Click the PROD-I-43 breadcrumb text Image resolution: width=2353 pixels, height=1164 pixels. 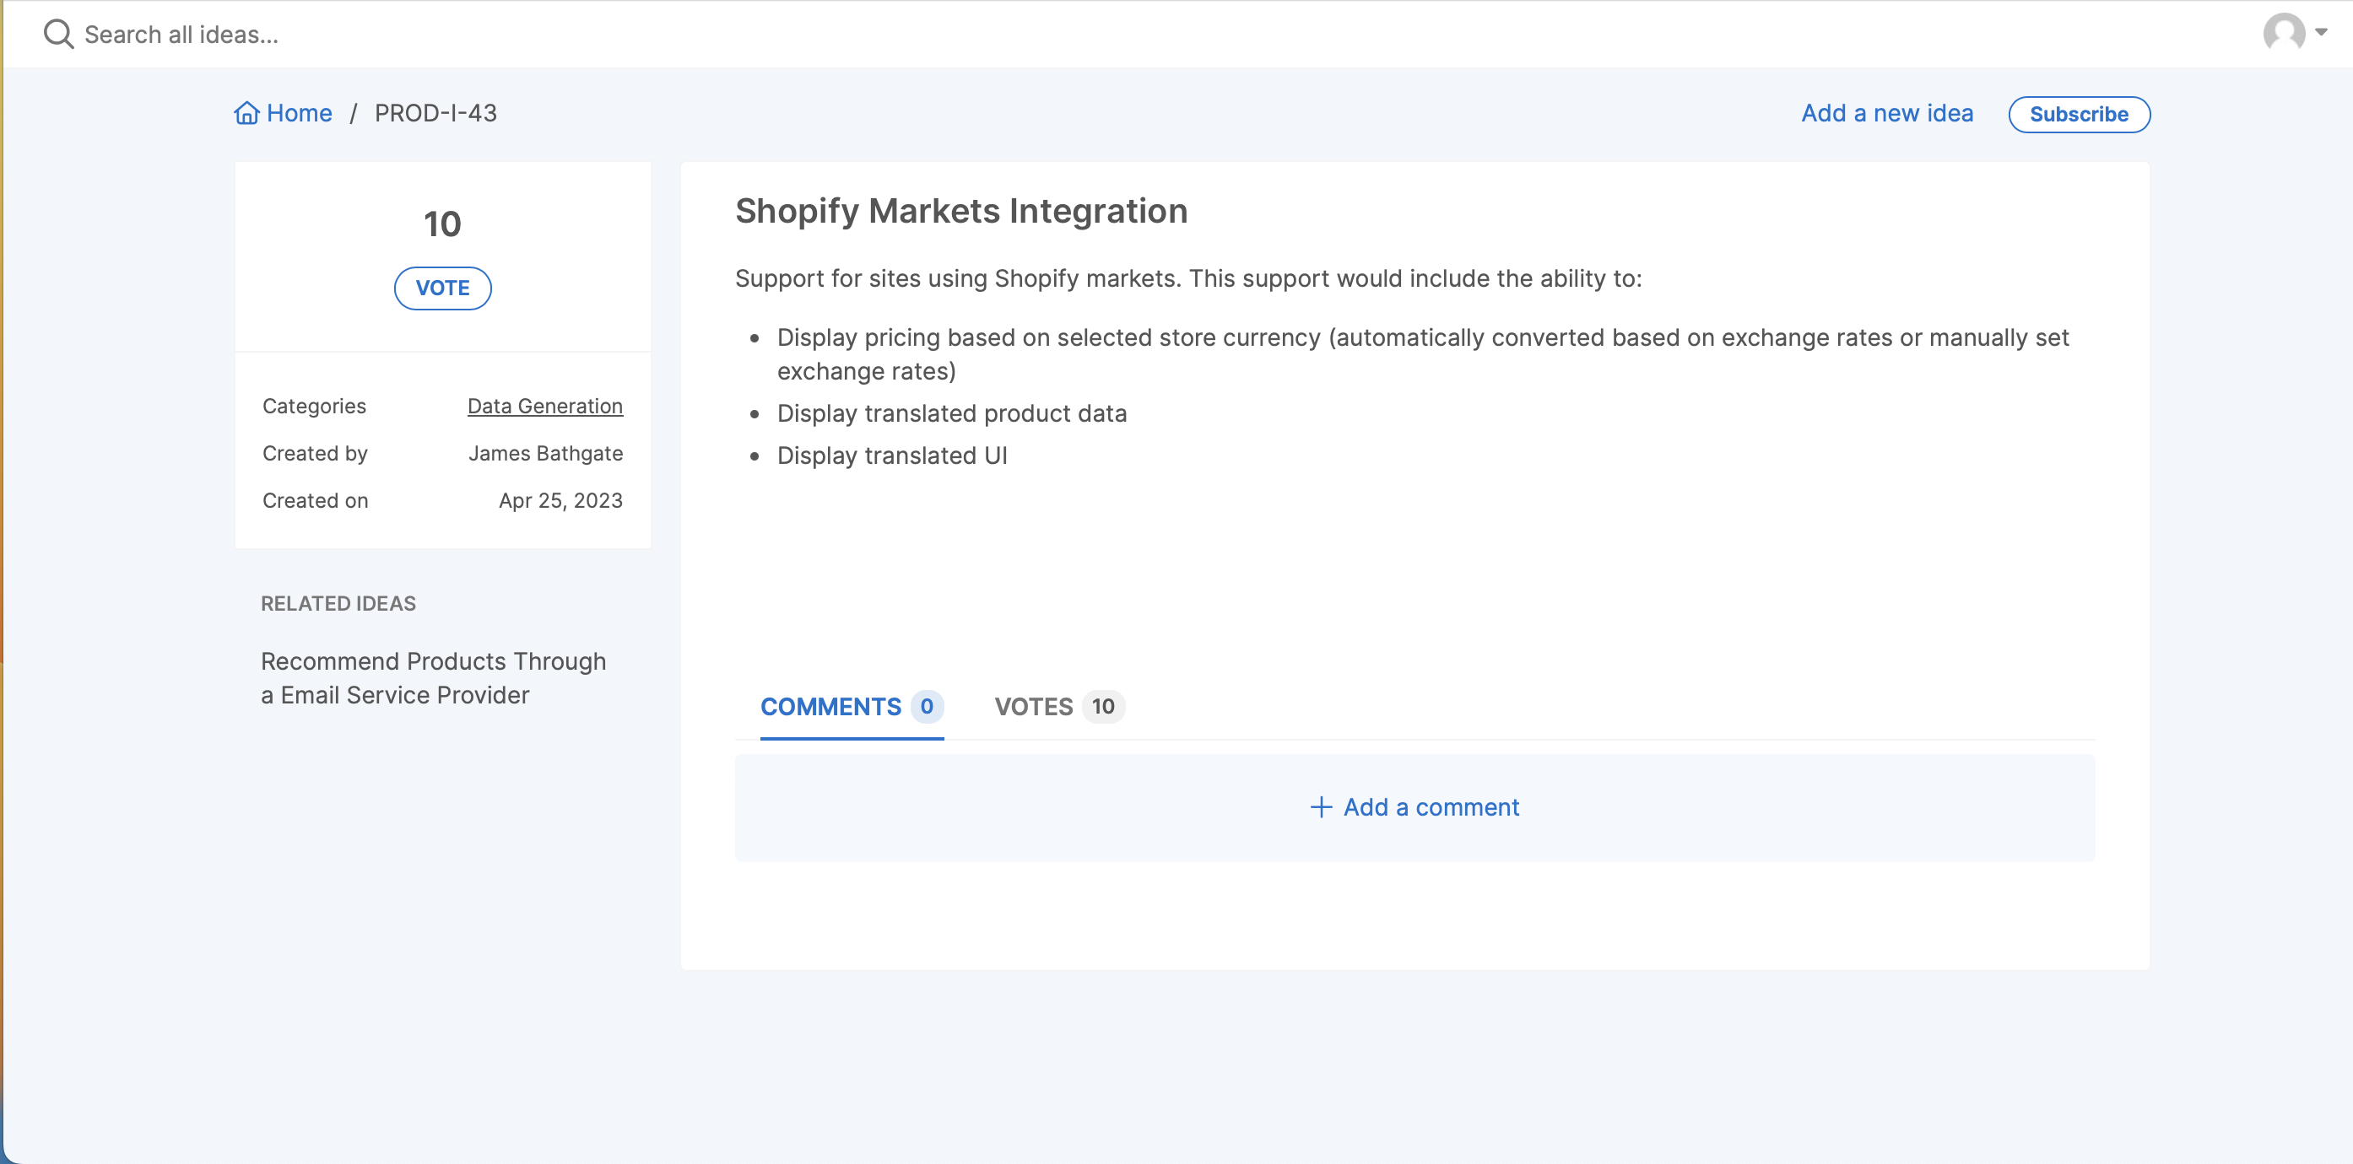click(x=435, y=113)
